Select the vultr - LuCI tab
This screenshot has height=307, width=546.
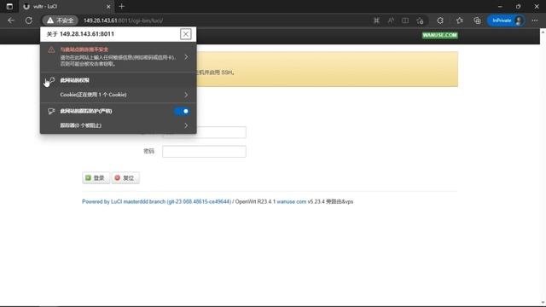click(67, 7)
